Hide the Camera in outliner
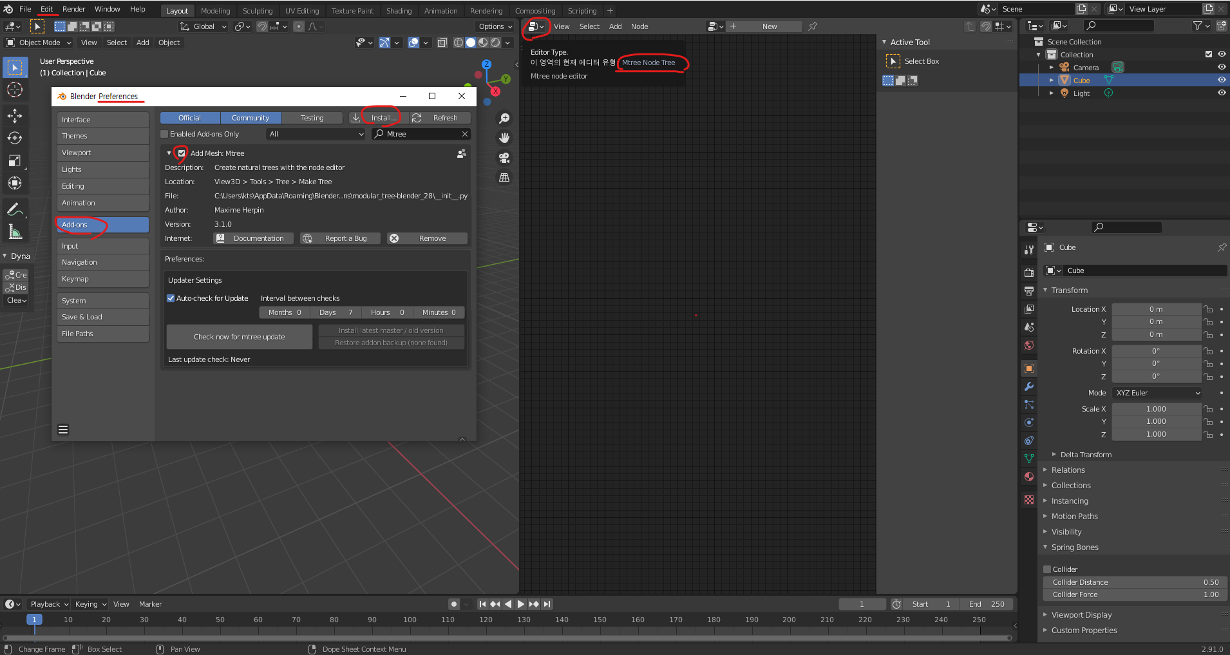 coord(1222,67)
